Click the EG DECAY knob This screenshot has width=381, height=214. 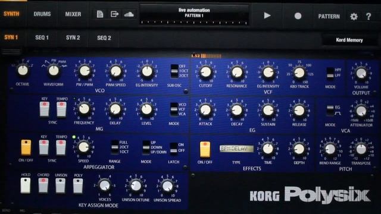[237, 110]
